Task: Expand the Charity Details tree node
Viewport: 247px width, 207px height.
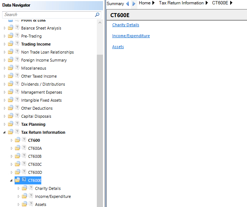Action: (19, 188)
